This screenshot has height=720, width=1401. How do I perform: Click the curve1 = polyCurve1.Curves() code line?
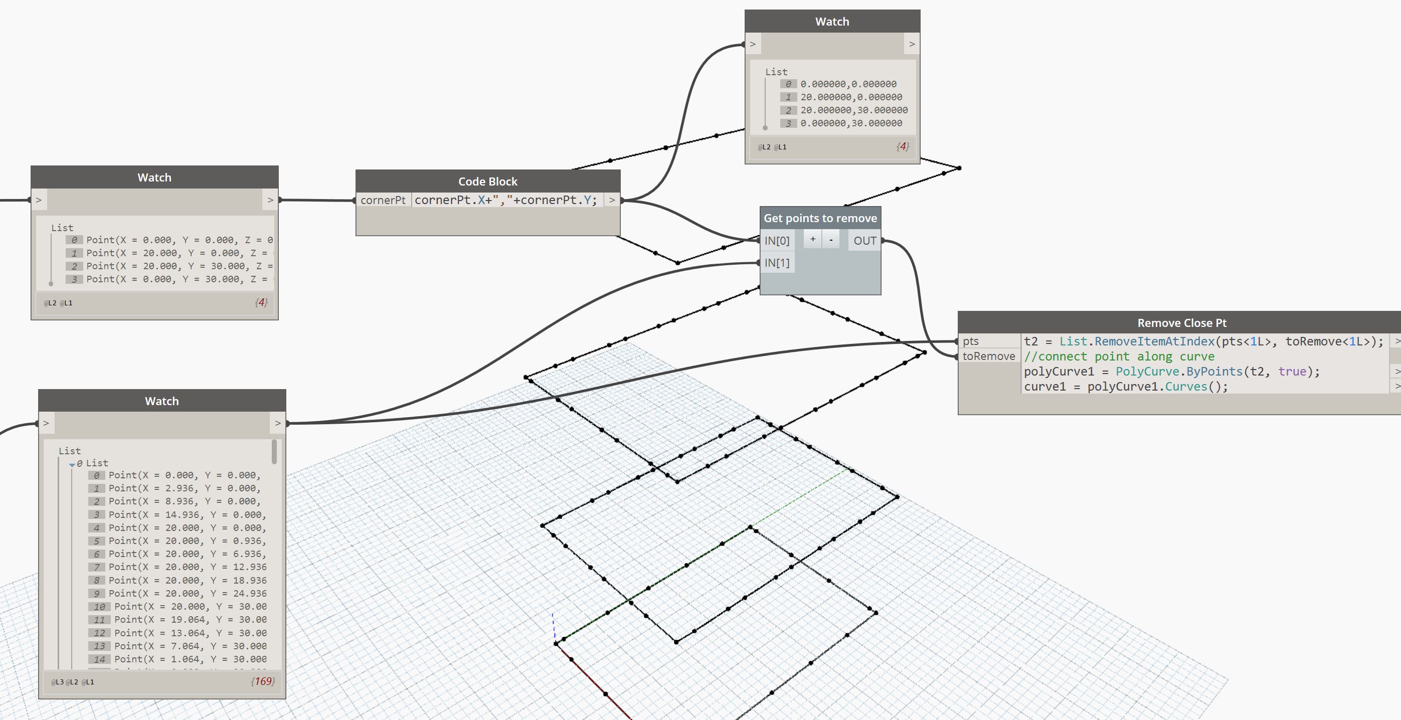(x=1126, y=387)
